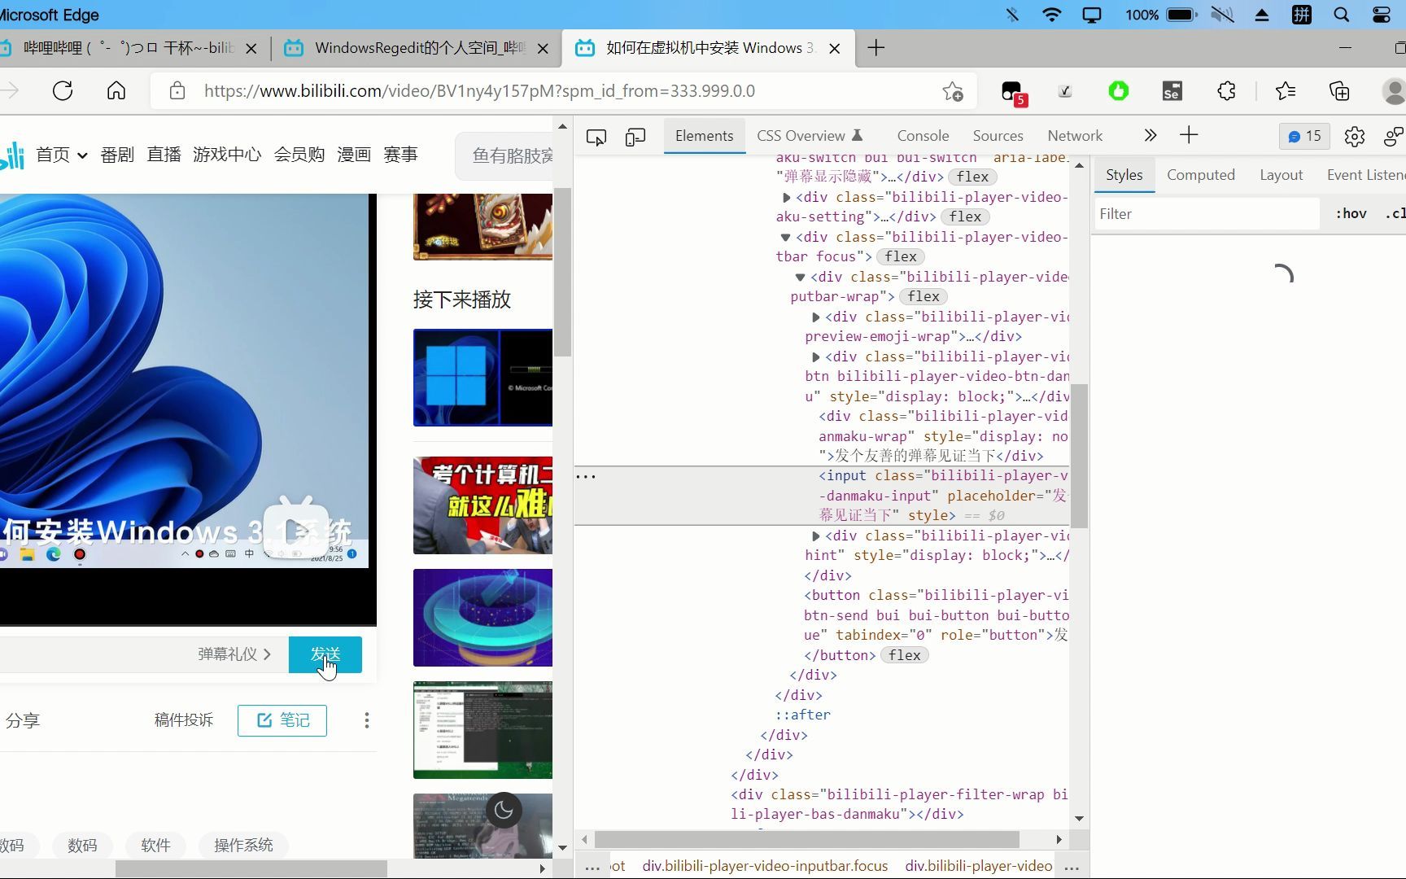The height and width of the screenshot is (879, 1406).
Task: Collapse the inputbar focus div node
Action: [x=785, y=237]
